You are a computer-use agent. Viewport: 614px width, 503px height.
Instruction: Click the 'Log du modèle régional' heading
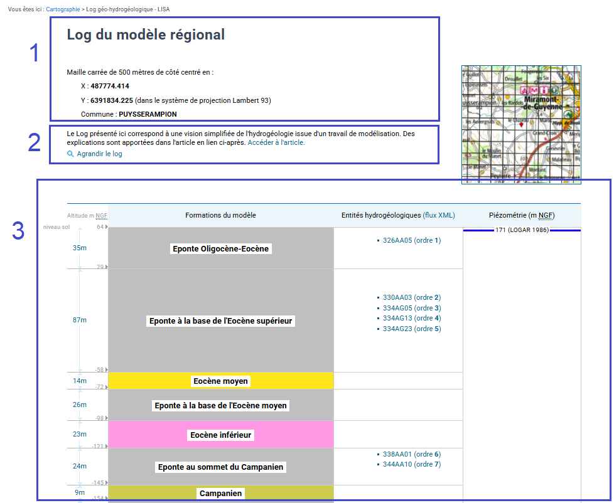pos(146,34)
